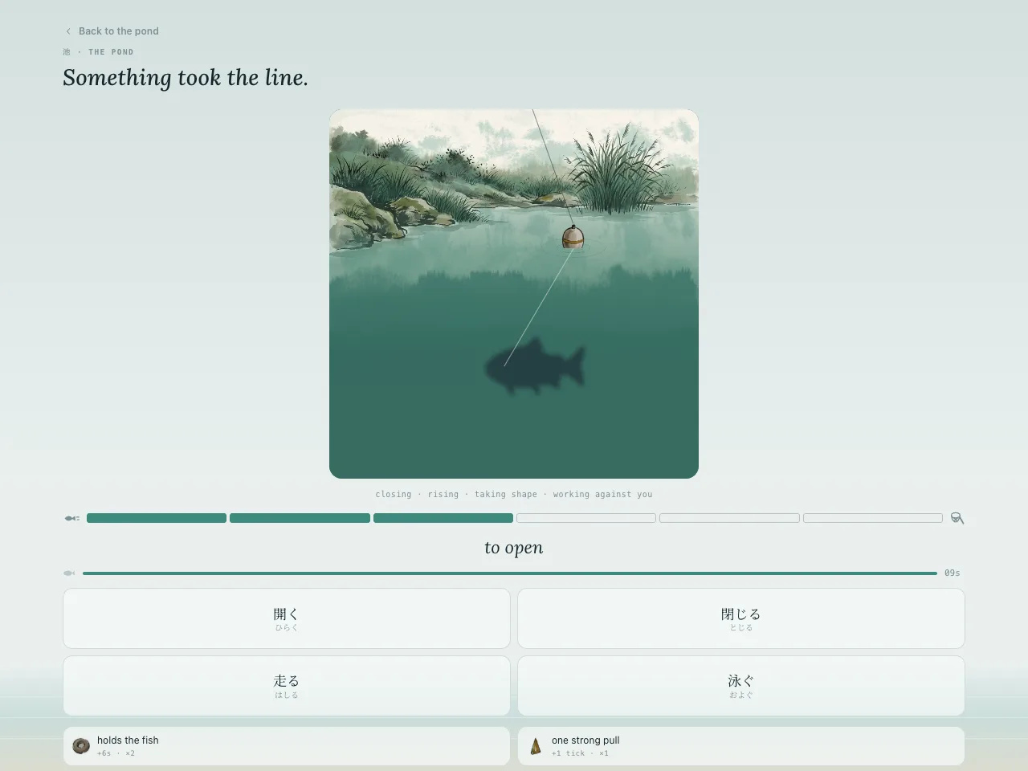Choose the answer 開く (ひらく)

(287, 618)
